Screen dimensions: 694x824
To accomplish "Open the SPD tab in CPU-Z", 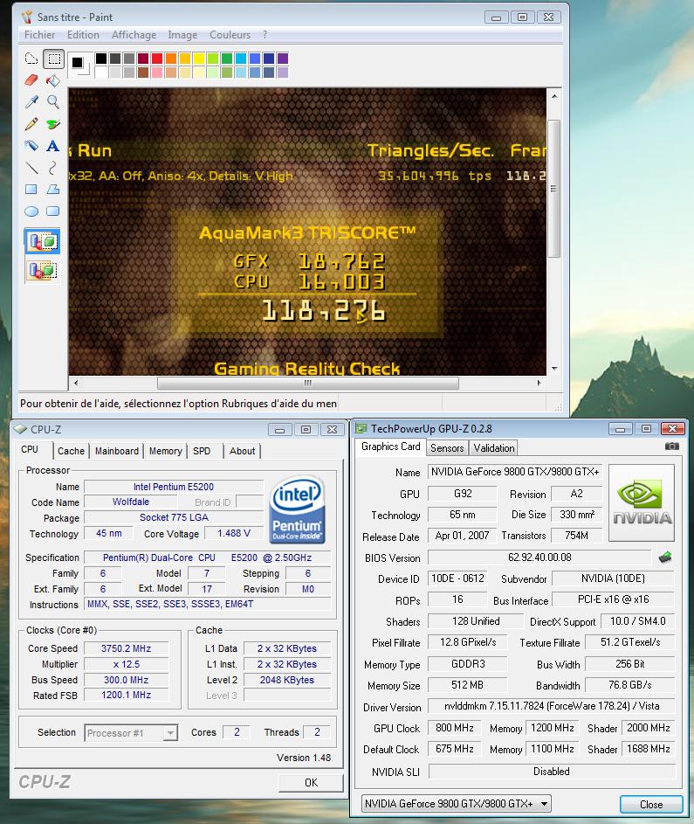I will [202, 451].
